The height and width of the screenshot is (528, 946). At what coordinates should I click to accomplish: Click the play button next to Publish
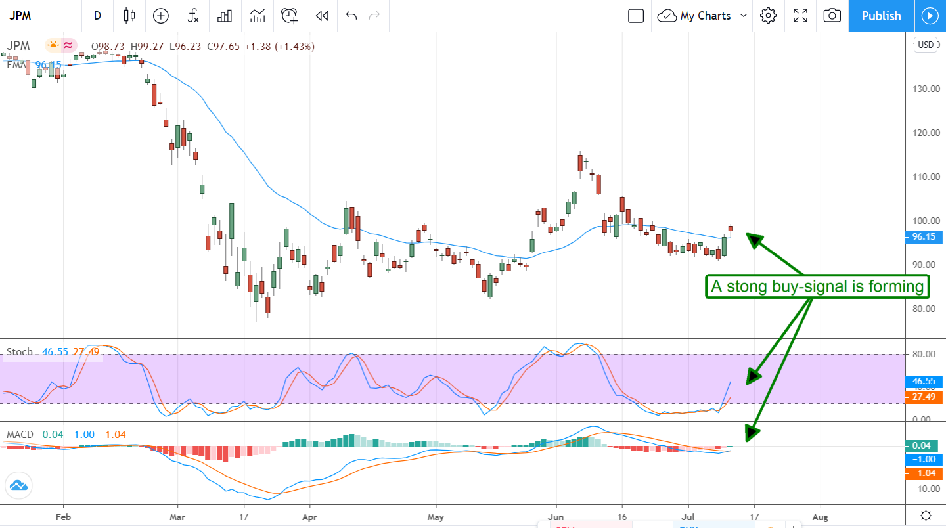930,16
